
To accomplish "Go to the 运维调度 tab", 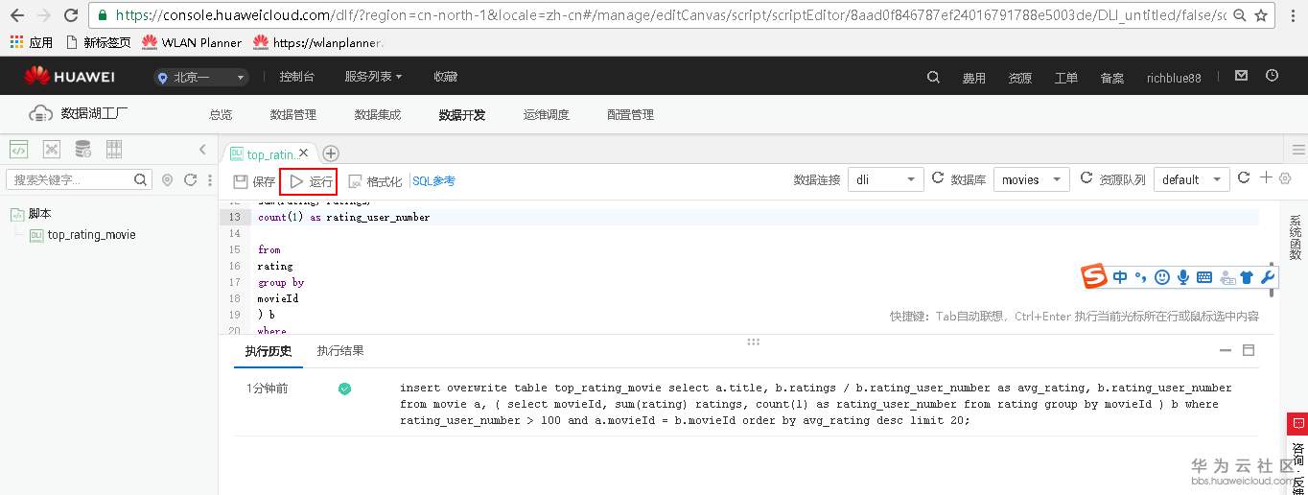I will (x=546, y=115).
